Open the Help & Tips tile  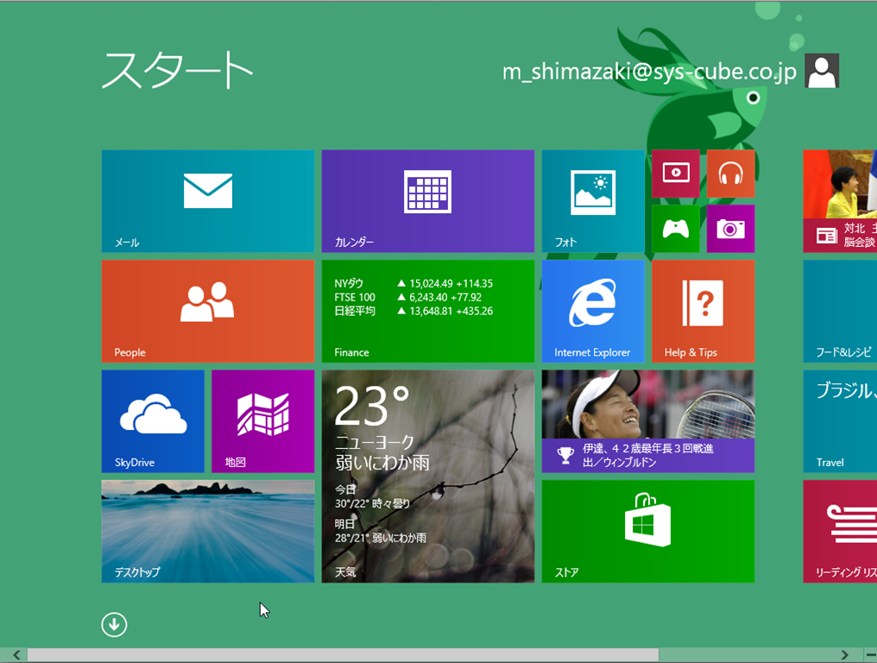[x=703, y=311]
